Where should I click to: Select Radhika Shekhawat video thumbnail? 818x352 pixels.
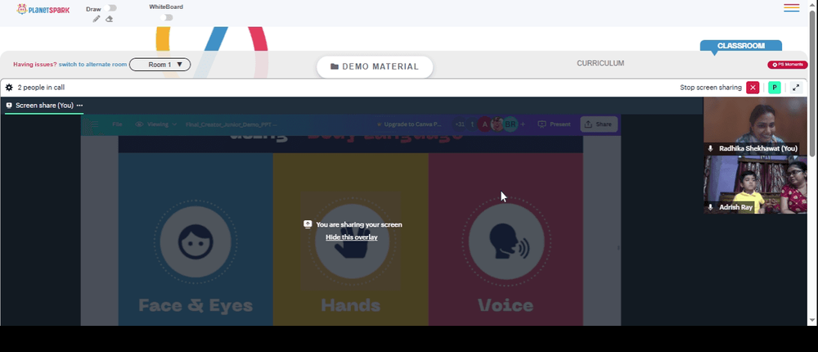point(755,126)
